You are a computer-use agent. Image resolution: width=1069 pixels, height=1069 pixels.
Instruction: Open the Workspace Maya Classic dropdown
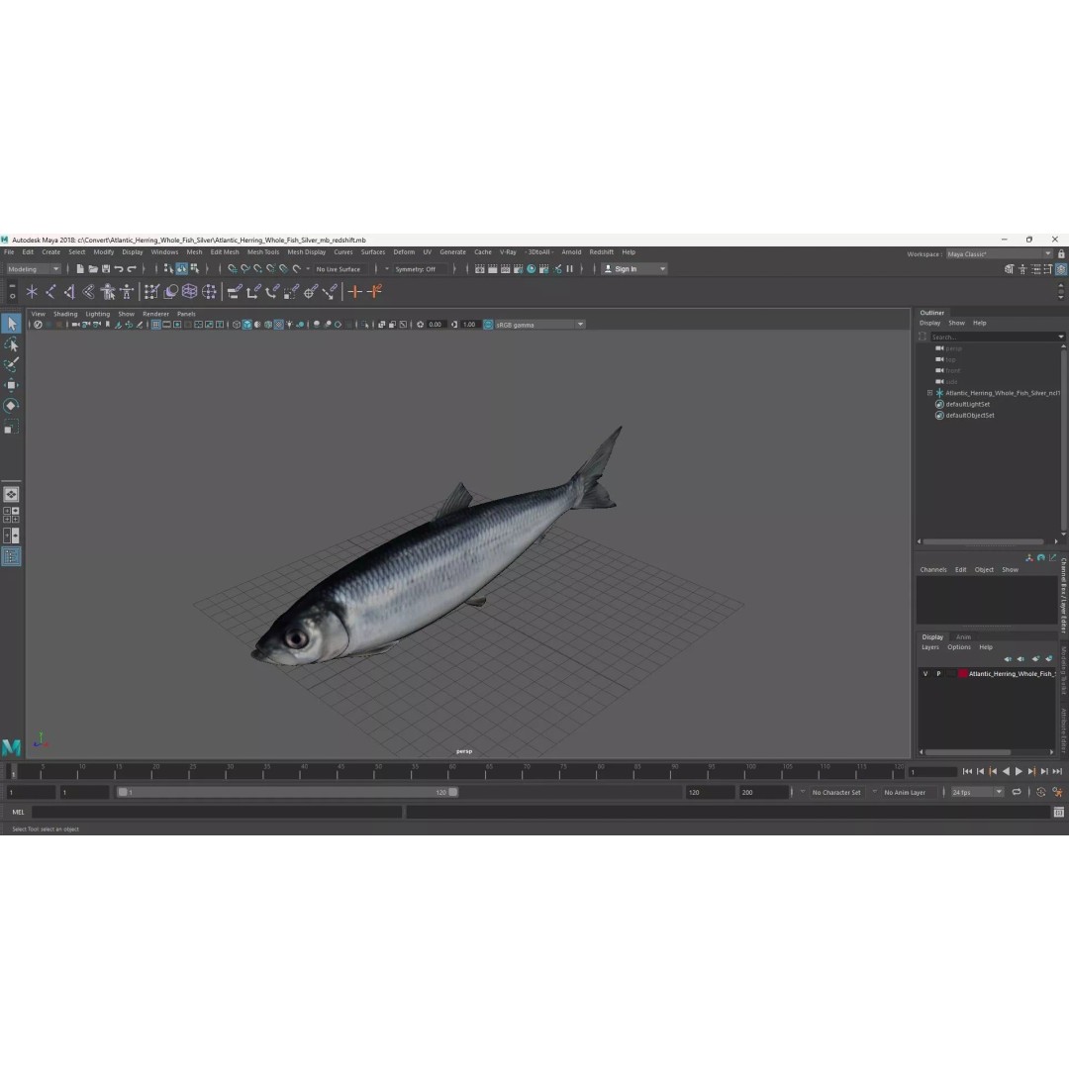click(998, 253)
